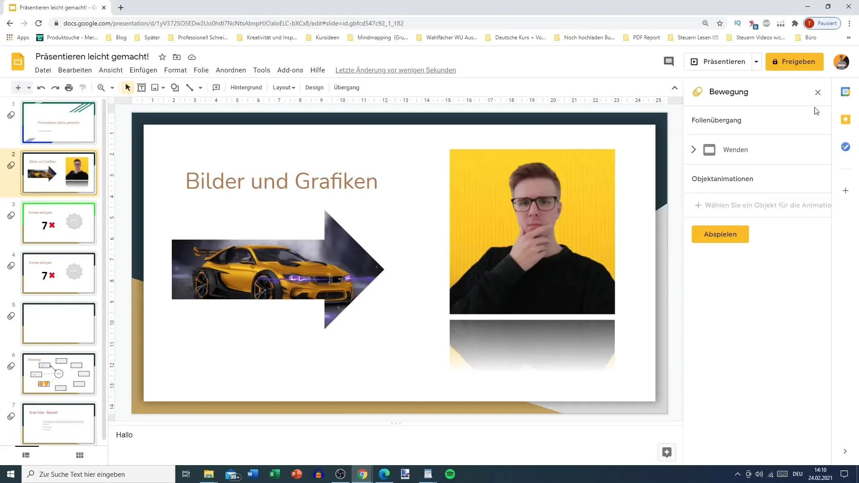859x483 pixels.
Task: Click the Übergang toolbar button
Action: [346, 88]
